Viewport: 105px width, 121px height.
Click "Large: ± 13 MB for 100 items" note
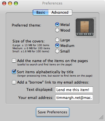pyautogui.click(x=31, y=45)
